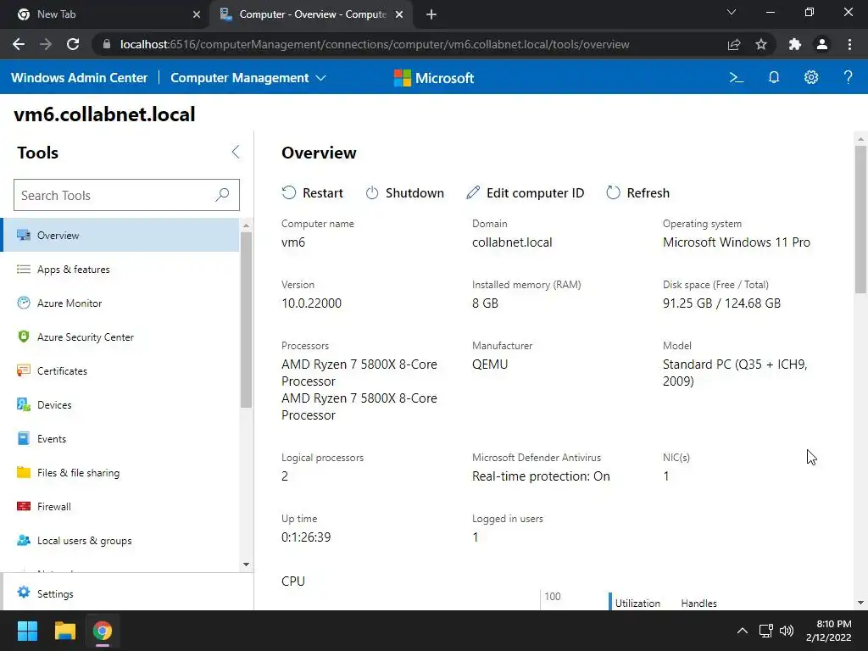Open notifications bell icon
This screenshot has height=651, width=868.
point(774,77)
